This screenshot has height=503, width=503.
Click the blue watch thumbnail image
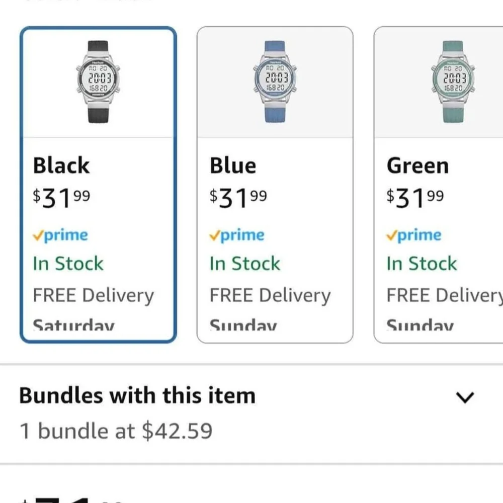click(275, 81)
